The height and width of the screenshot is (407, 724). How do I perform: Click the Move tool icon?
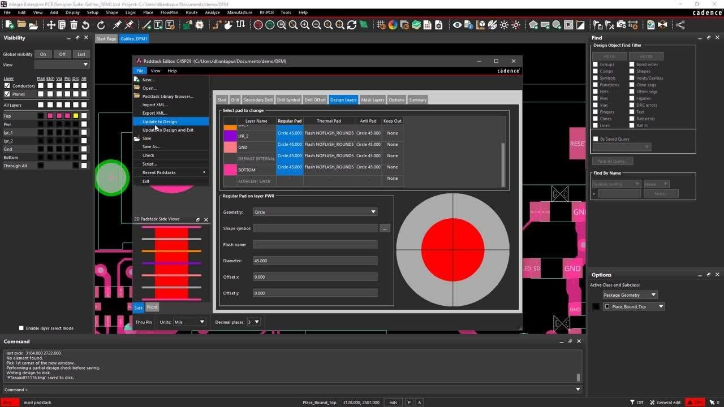[x=51, y=25]
